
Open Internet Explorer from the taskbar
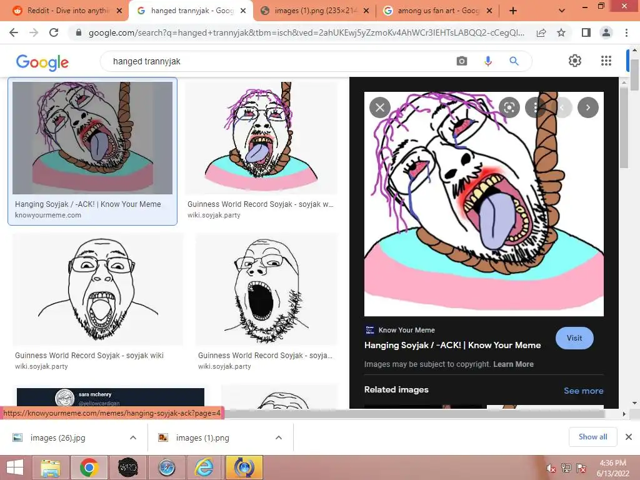click(204, 467)
